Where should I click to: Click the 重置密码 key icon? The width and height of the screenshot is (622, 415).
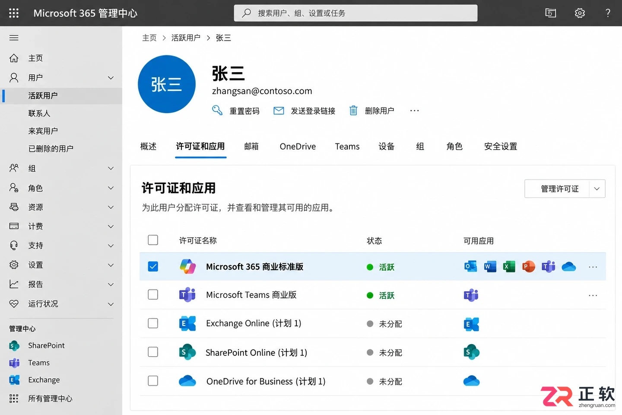click(x=217, y=110)
